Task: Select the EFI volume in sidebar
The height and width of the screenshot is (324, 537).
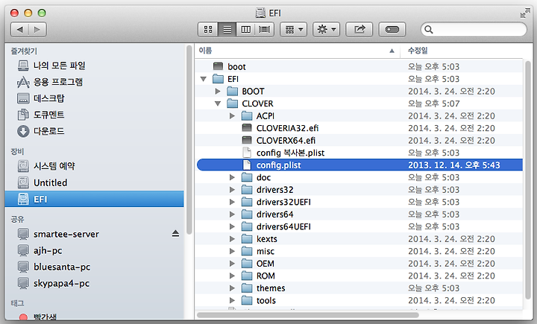Action: [x=94, y=199]
